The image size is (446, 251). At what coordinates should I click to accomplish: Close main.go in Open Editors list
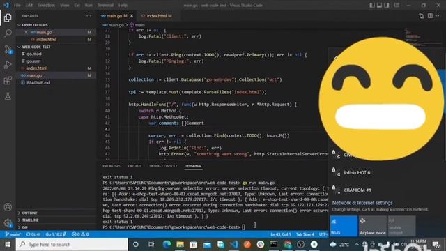point(26,33)
